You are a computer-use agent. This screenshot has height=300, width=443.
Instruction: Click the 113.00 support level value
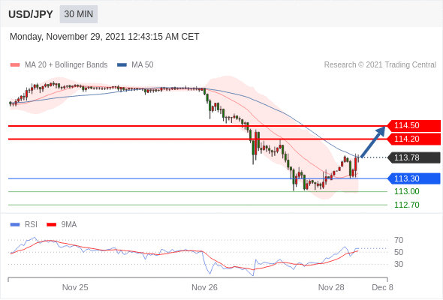click(x=406, y=192)
